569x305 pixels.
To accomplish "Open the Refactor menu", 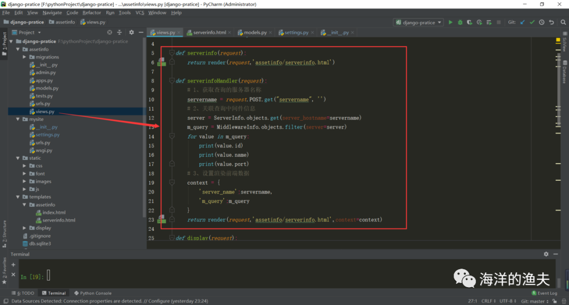I will (92, 13).
